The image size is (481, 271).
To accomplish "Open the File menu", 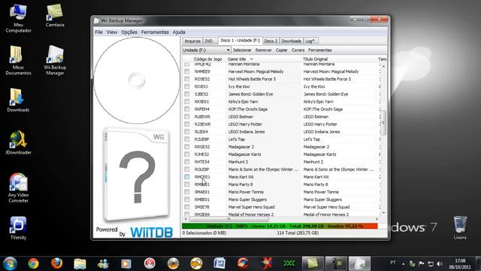I will pyautogui.click(x=98, y=32).
